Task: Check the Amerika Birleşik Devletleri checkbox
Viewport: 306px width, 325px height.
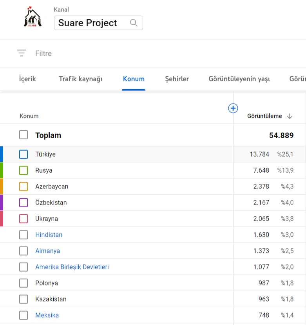Action: (x=24, y=267)
